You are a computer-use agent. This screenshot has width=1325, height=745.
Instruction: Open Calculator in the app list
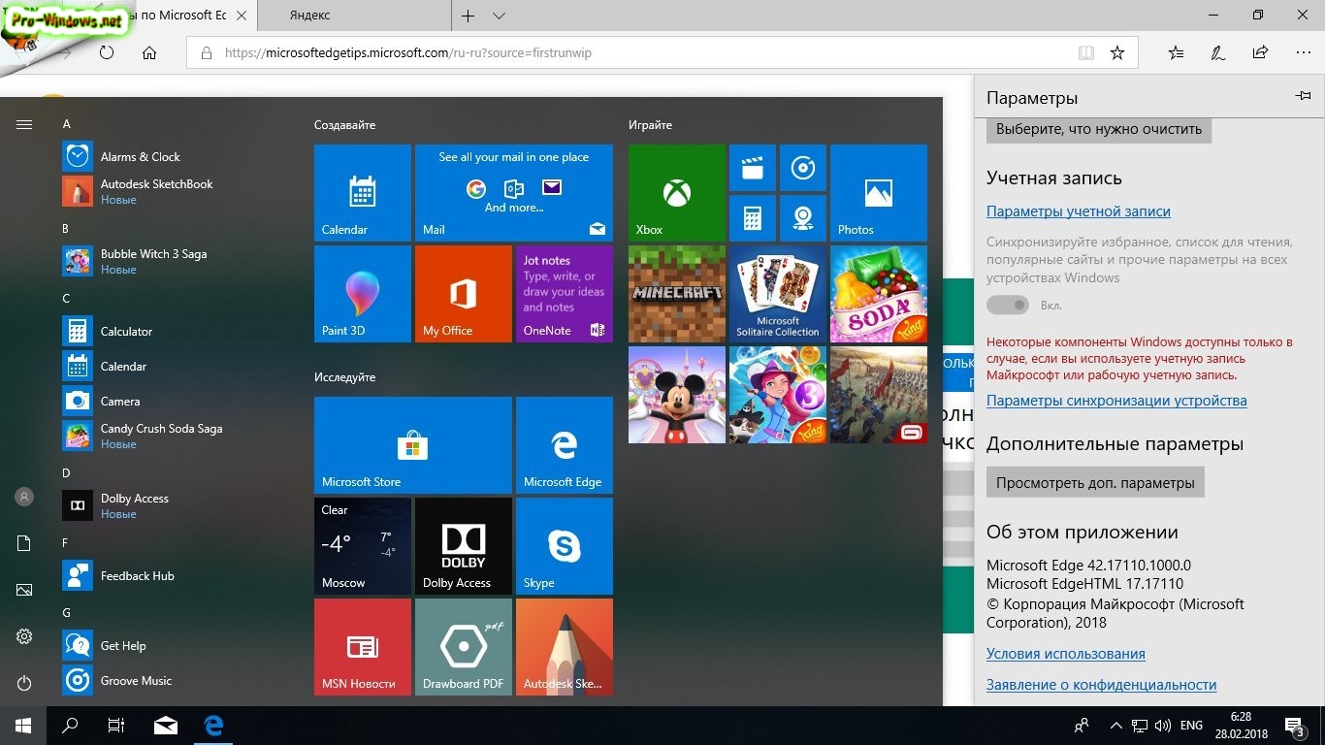pos(126,331)
